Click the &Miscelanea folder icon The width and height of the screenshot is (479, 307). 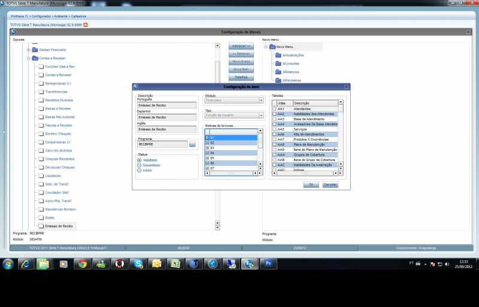[278, 80]
